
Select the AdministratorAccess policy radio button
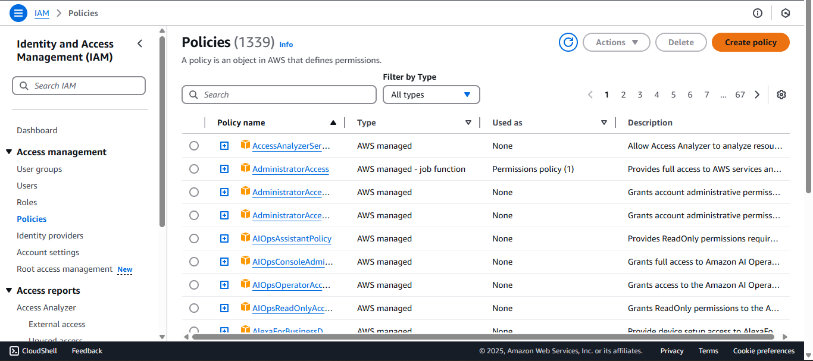(x=194, y=169)
